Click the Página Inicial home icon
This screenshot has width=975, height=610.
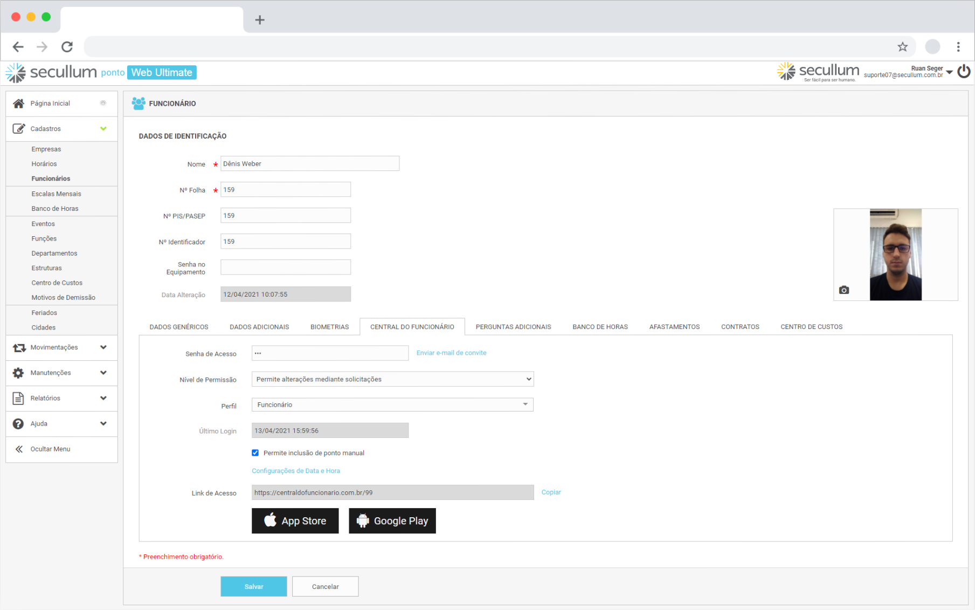tap(18, 103)
